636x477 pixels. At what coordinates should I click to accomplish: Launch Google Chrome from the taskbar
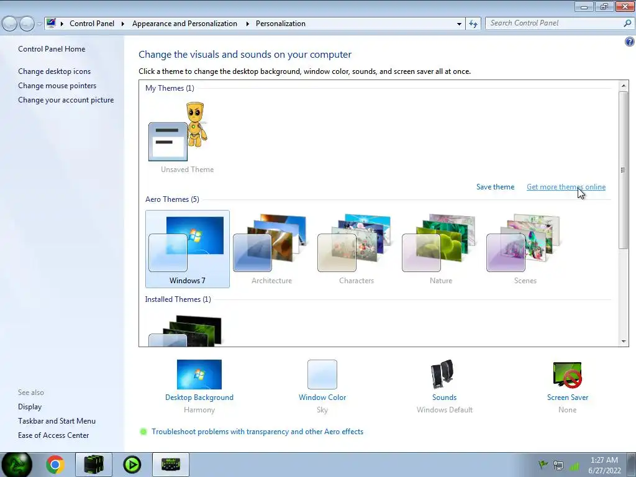55,465
